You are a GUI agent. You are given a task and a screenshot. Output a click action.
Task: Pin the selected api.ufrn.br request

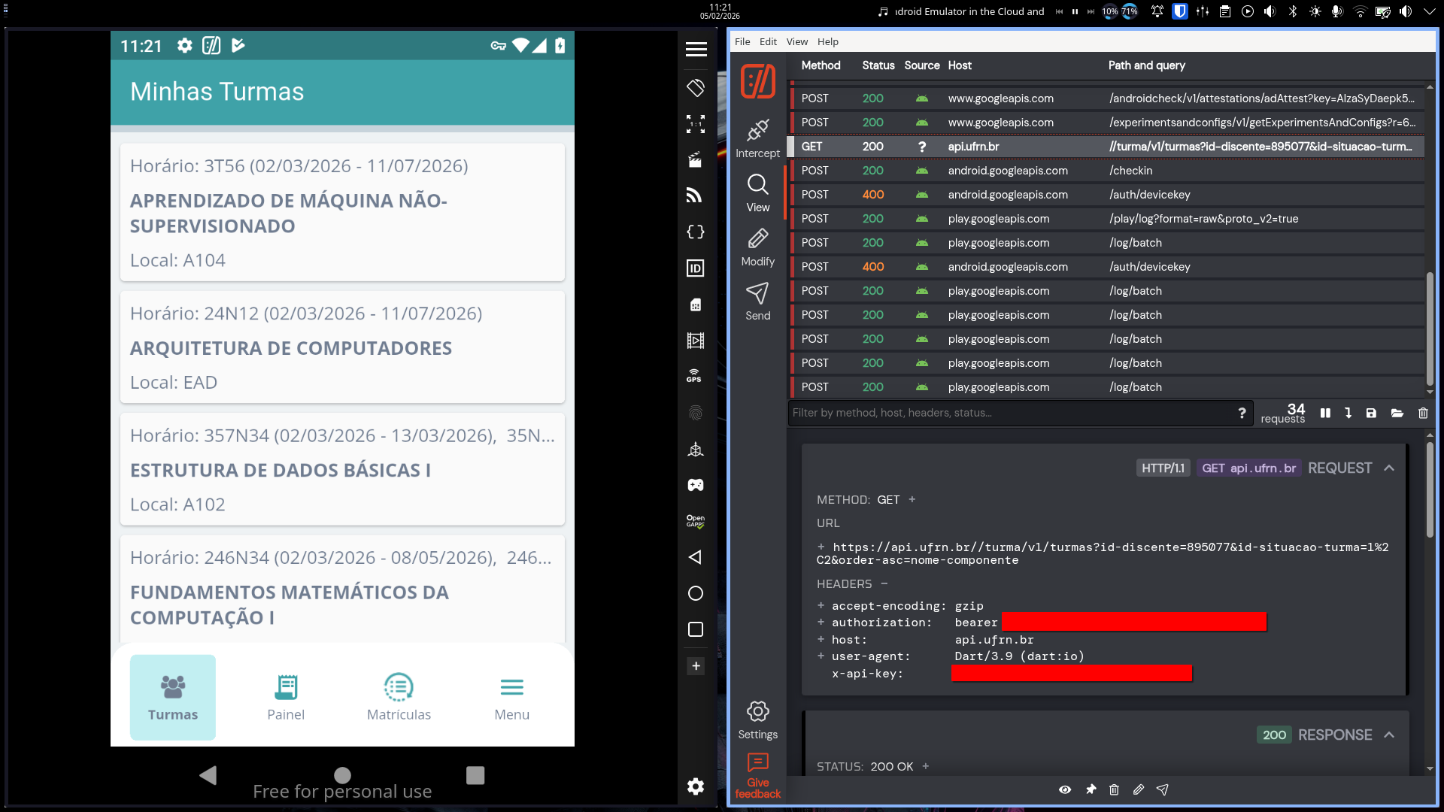coord(1091,789)
